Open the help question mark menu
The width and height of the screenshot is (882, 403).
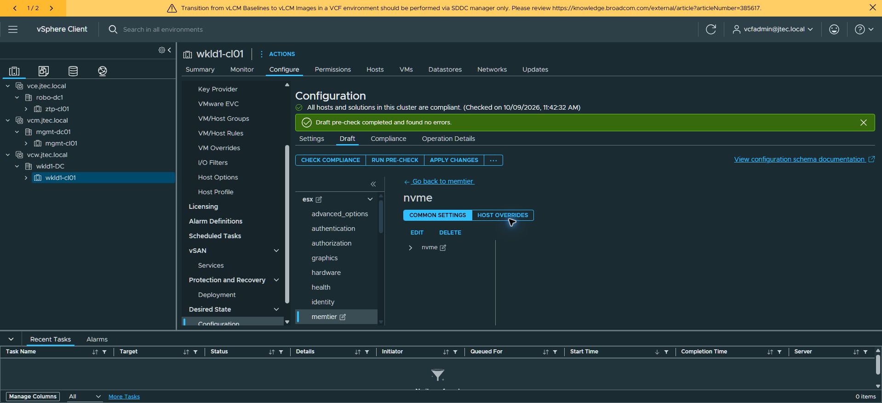(864, 29)
